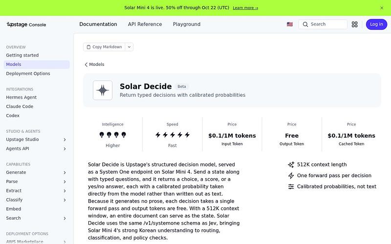Image resolution: width=391 pixels, height=244 pixels.
Task: Go to Upstage Console home logo
Action: coord(26,24)
